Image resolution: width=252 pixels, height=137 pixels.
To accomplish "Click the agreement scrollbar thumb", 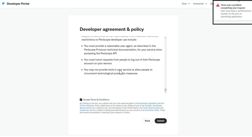I will point(165,90).
